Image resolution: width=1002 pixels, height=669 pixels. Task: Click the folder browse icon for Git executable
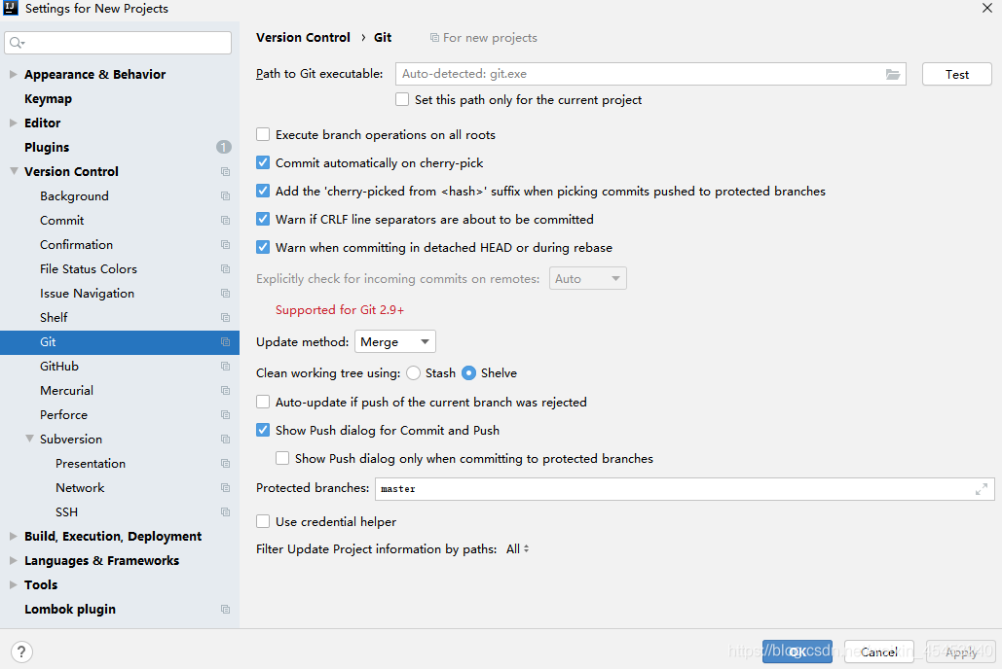tap(893, 74)
